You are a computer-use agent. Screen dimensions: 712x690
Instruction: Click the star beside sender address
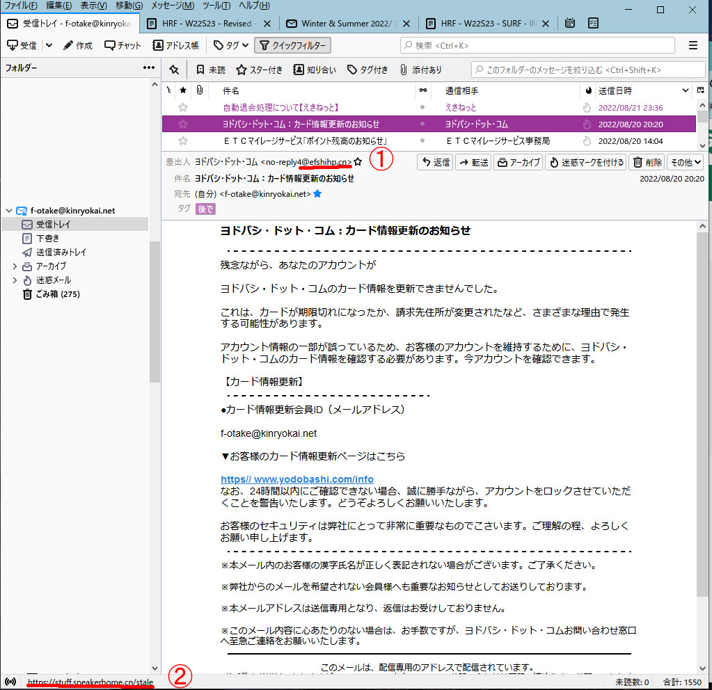tap(358, 161)
